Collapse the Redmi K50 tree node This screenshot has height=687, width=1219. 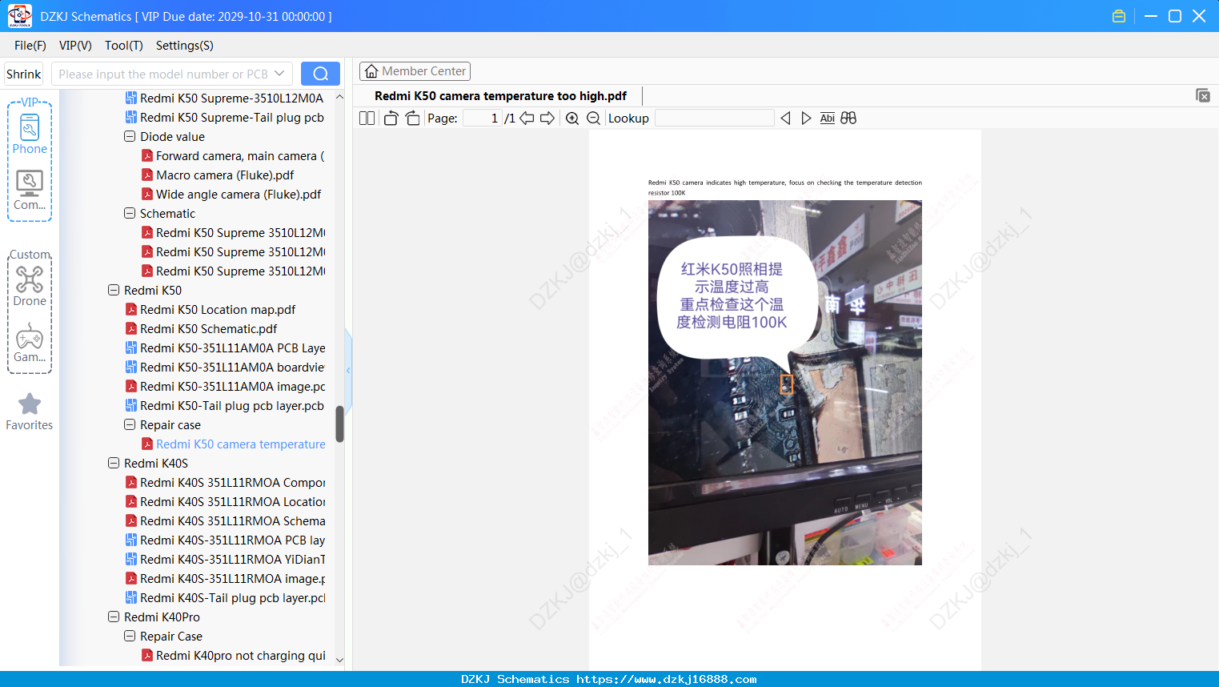pyautogui.click(x=114, y=291)
